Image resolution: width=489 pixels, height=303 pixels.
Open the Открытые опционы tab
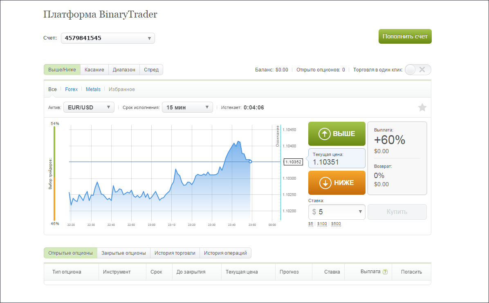click(x=70, y=253)
